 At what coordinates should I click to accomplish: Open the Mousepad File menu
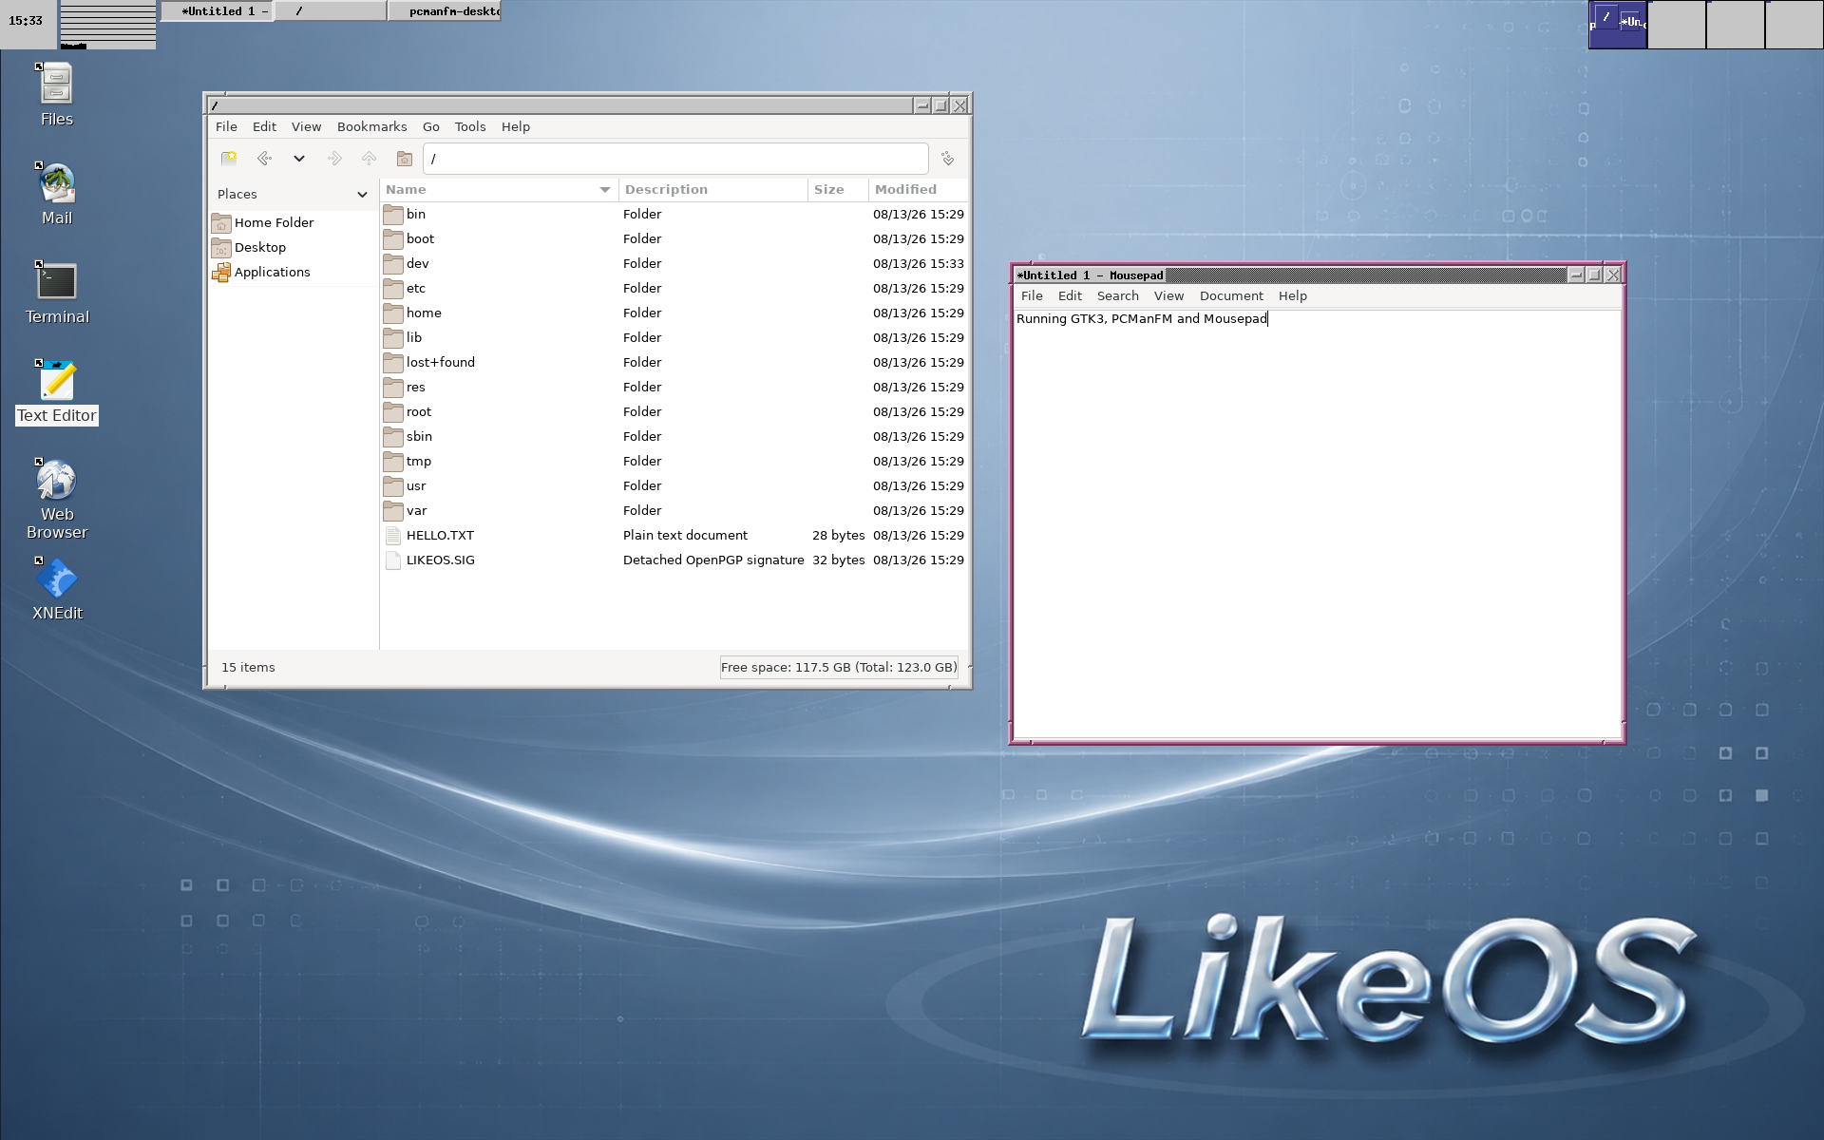click(x=1032, y=295)
